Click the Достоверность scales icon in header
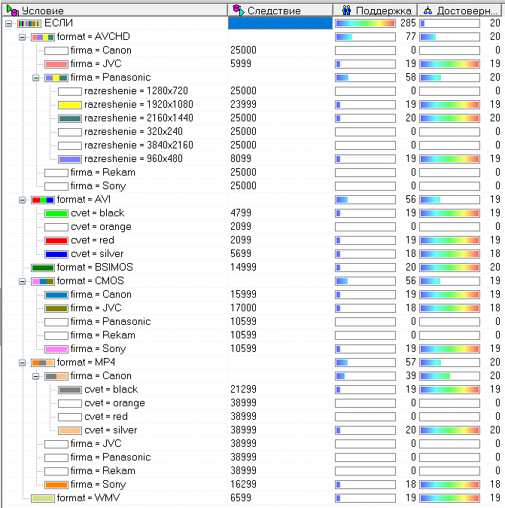This screenshot has height=508, width=505. click(x=427, y=10)
